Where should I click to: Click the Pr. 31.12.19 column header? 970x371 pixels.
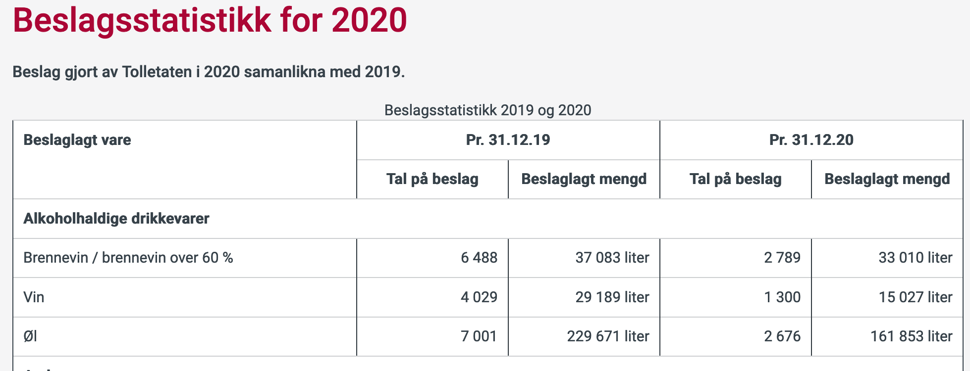(x=508, y=139)
